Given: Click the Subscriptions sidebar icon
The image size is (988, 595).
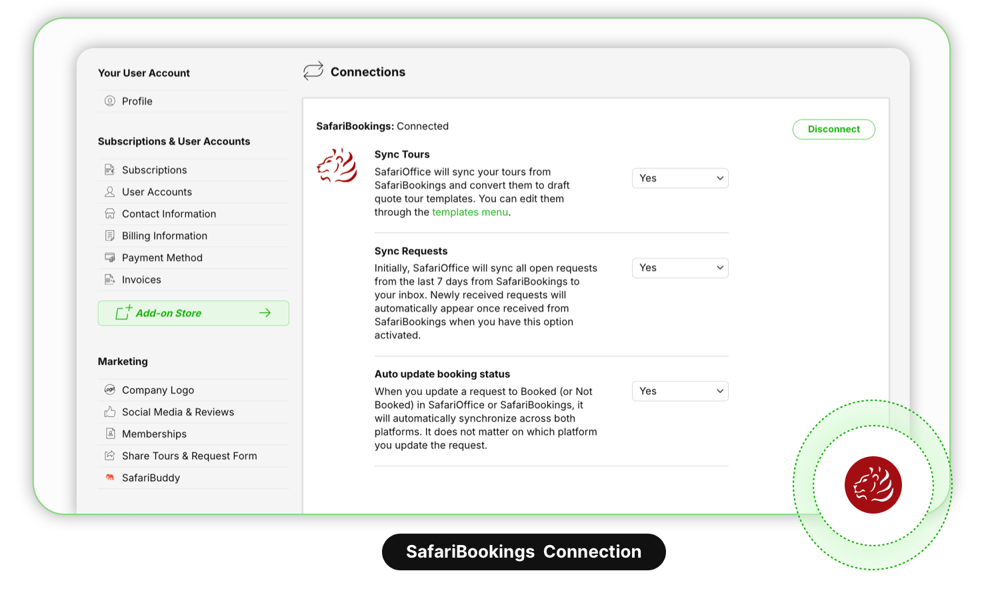Looking at the screenshot, I should [110, 170].
